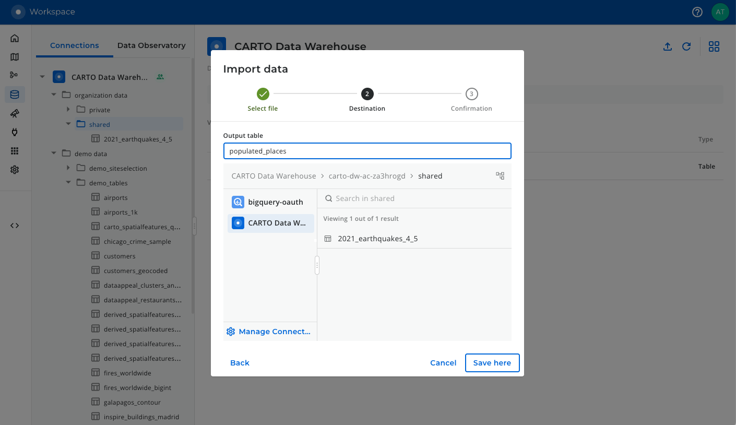Expand the demo_siteselection folder

pyautogui.click(x=68, y=168)
